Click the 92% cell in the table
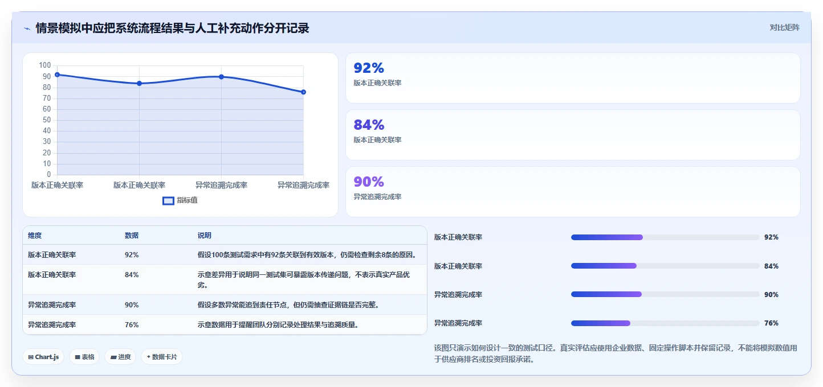 [x=132, y=254]
